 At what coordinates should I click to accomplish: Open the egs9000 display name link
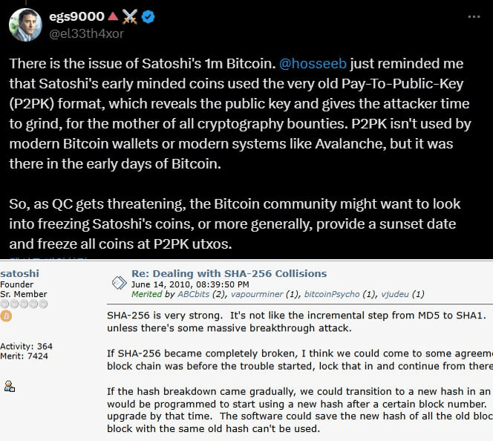[x=76, y=16]
